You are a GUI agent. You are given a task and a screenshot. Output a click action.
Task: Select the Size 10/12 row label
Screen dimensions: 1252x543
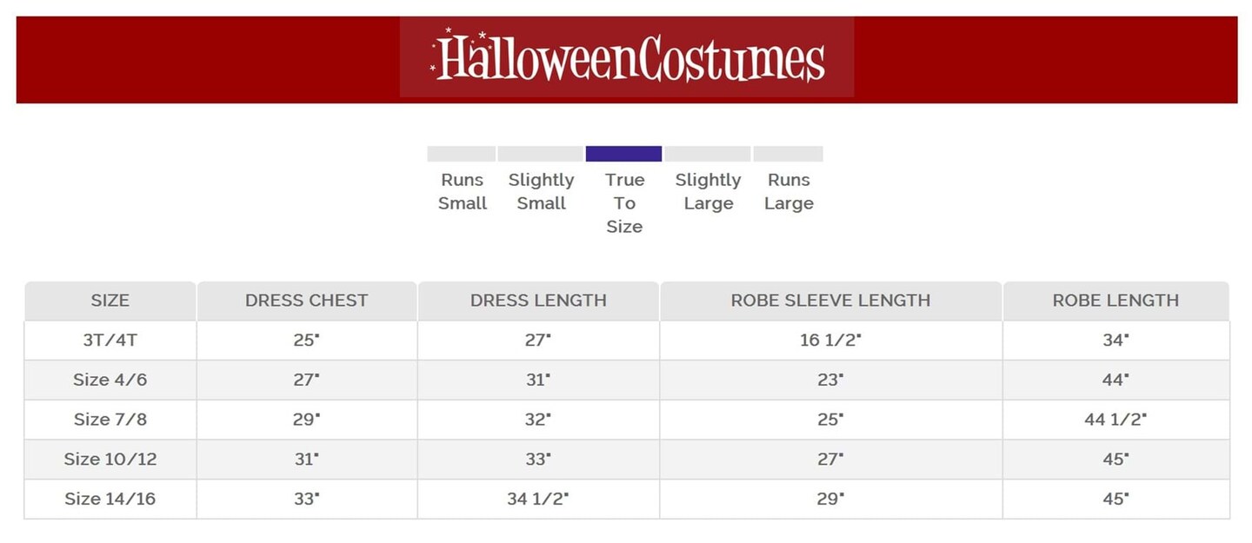click(x=110, y=459)
